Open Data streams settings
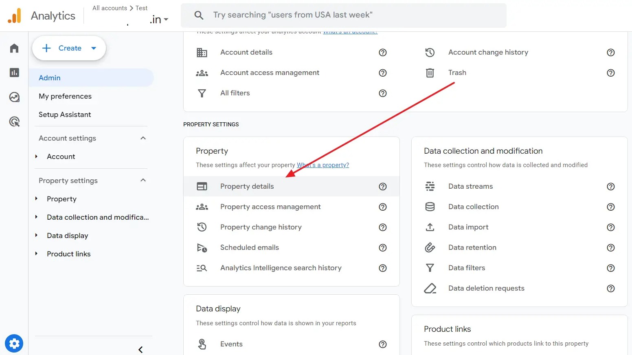The height and width of the screenshot is (355, 632). tap(470, 186)
